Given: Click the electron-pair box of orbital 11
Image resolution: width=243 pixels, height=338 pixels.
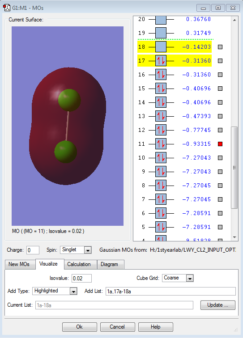Looking at the screenshot, I should tap(161, 144).
